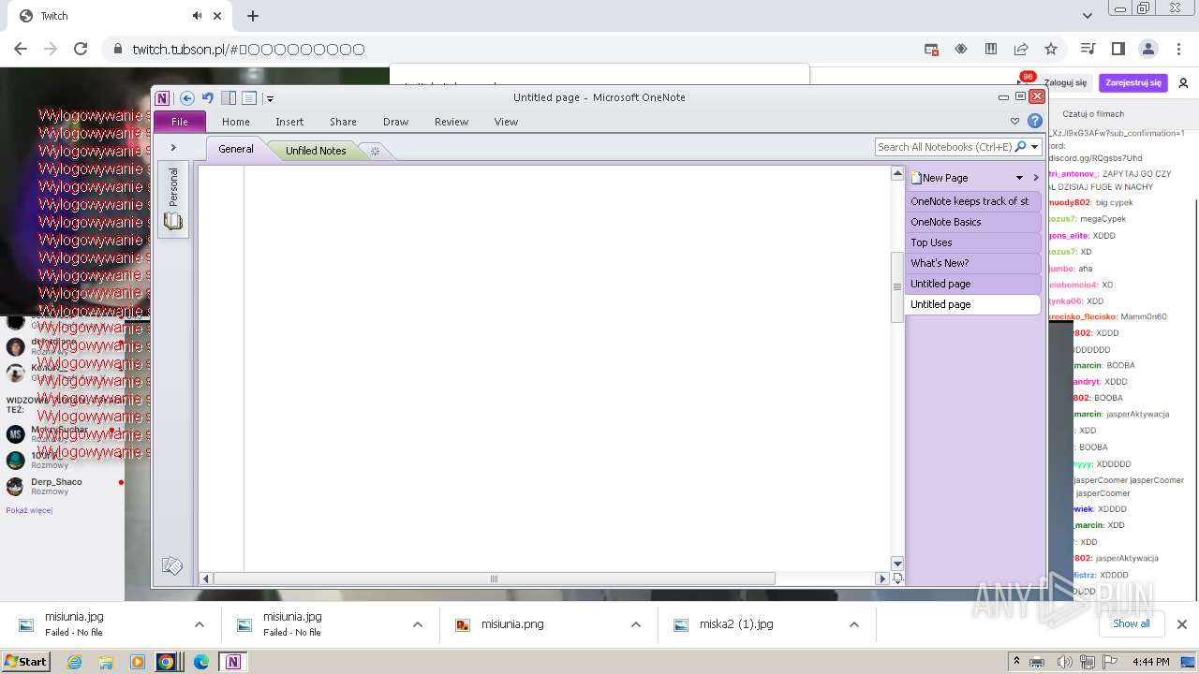The height and width of the screenshot is (674, 1199).
Task: Click horizontal scrollbar right arrow
Action: [x=881, y=579]
